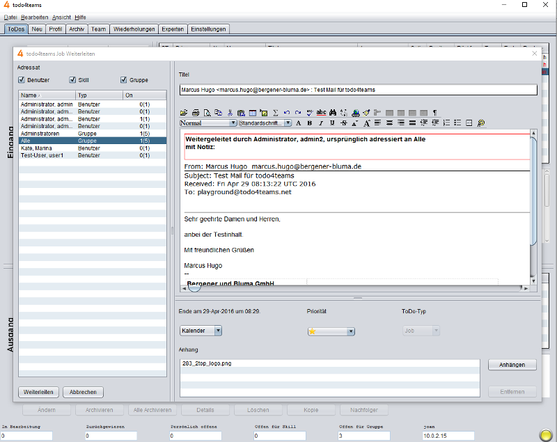Click the yellow status light indicator
Screen dimensions: 557x442
pyautogui.click(x=546, y=435)
